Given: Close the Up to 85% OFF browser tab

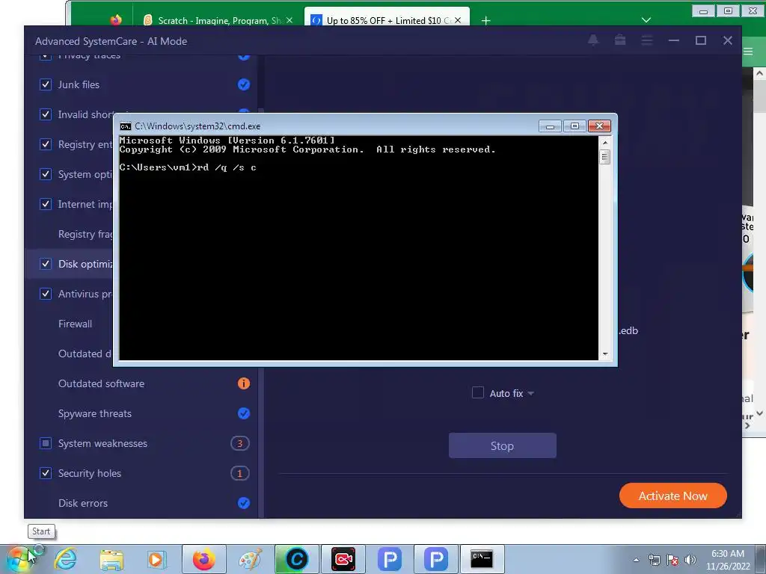Looking at the screenshot, I should [x=458, y=20].
